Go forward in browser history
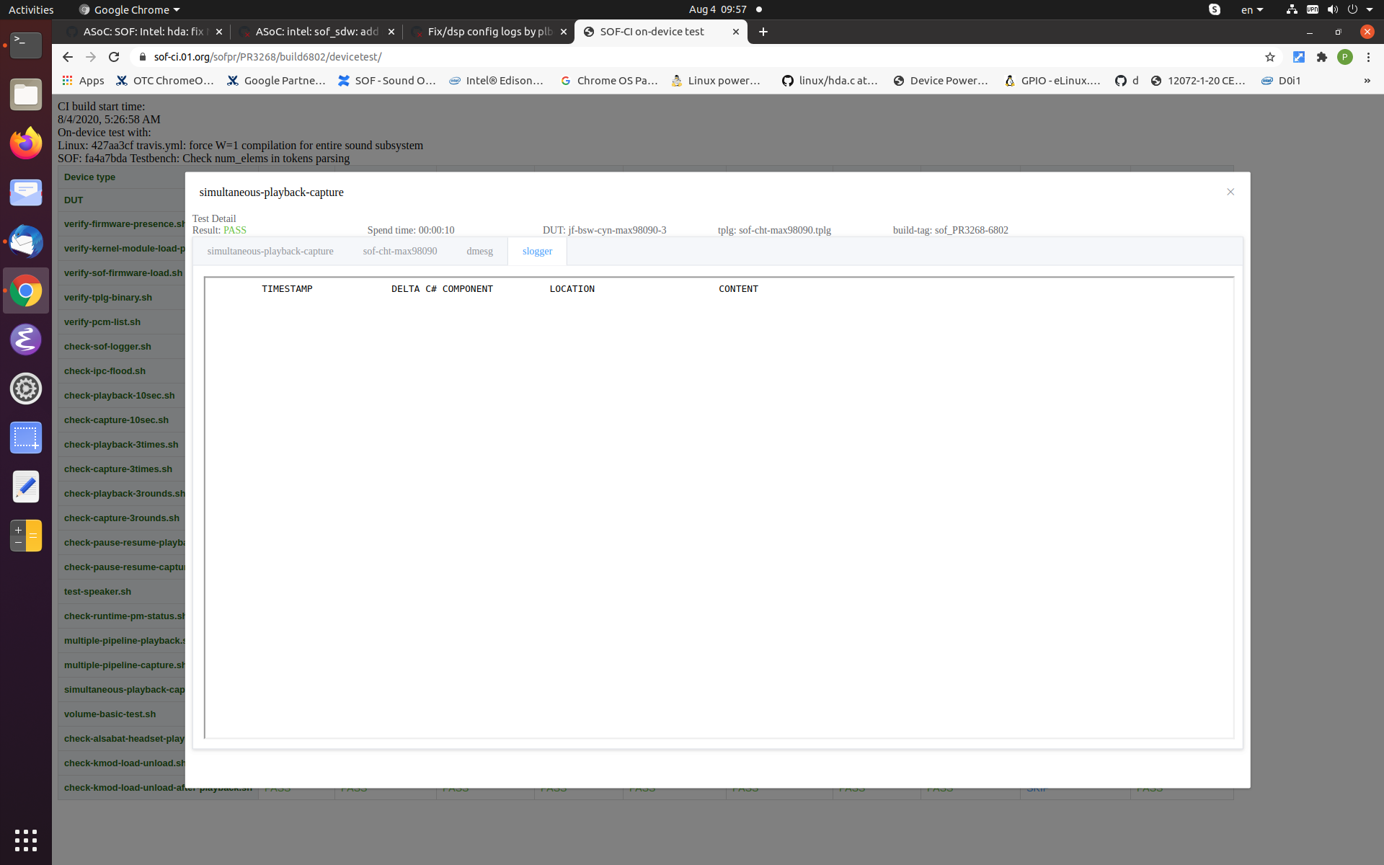Screen dimensions: 1384x865 coord(91,57)
